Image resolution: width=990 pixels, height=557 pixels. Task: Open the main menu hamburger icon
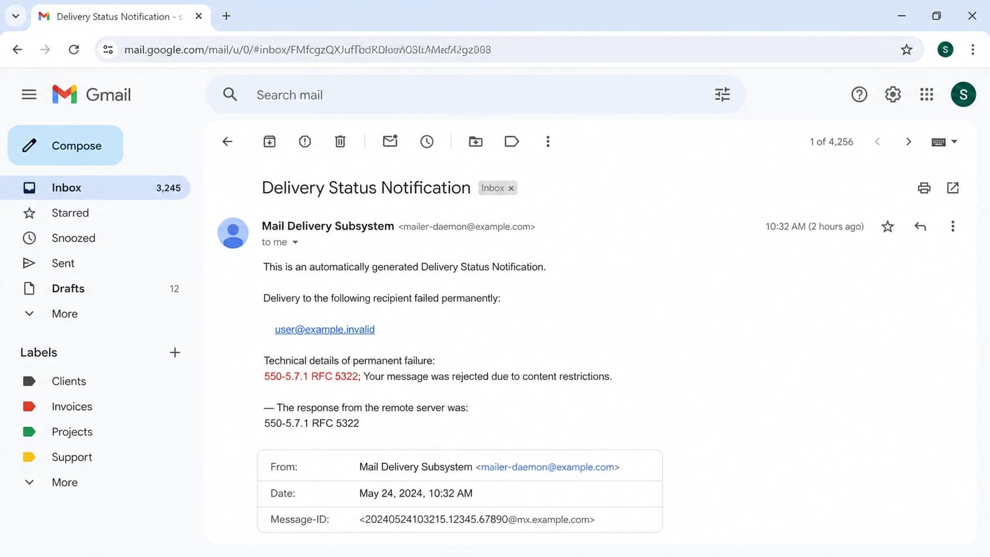tap(29, 95)
